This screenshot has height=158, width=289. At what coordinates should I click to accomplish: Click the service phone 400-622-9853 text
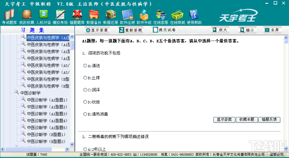point(121,155)
